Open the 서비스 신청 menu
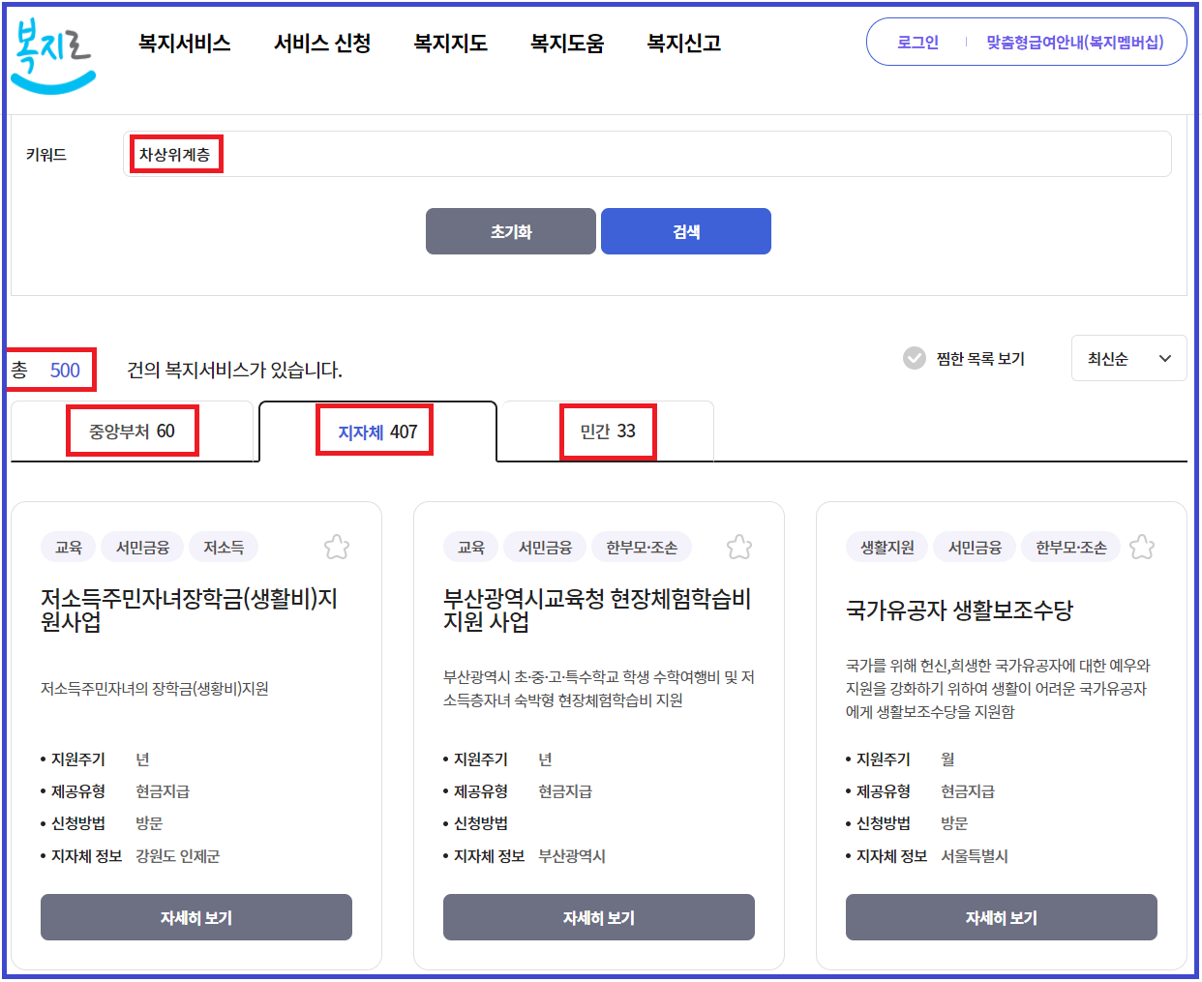Screen dimensions: 1202x982 321,43
